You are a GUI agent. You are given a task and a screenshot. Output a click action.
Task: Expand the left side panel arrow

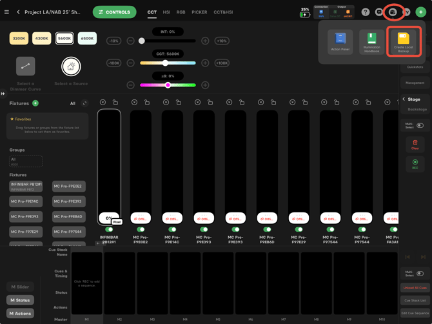tap(3, 94)
